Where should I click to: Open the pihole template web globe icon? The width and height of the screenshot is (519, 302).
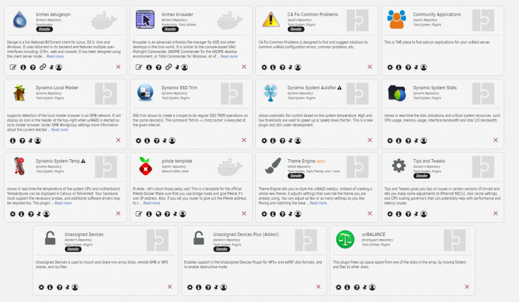(158, 214)
